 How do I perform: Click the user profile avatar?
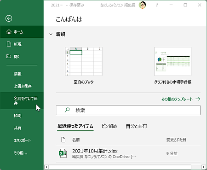point(142,5)
